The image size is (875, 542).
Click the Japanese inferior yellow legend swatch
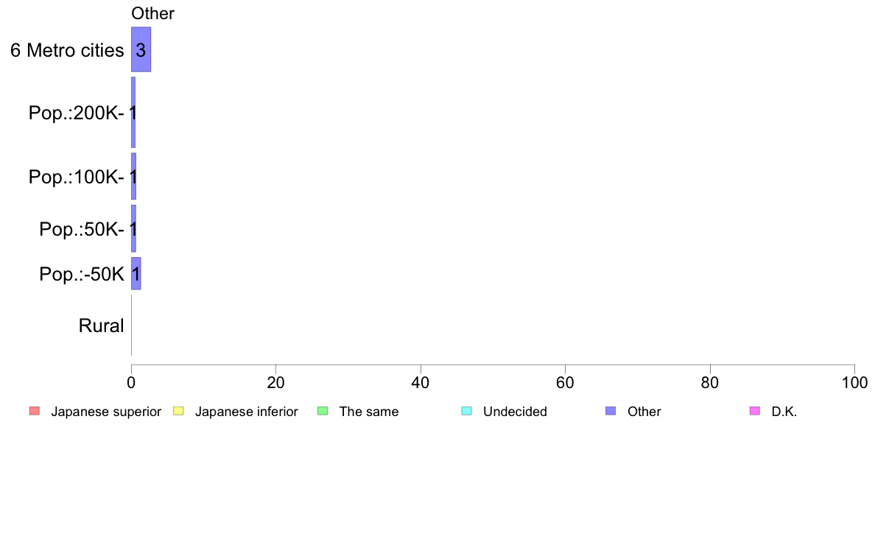pos(178,412)
